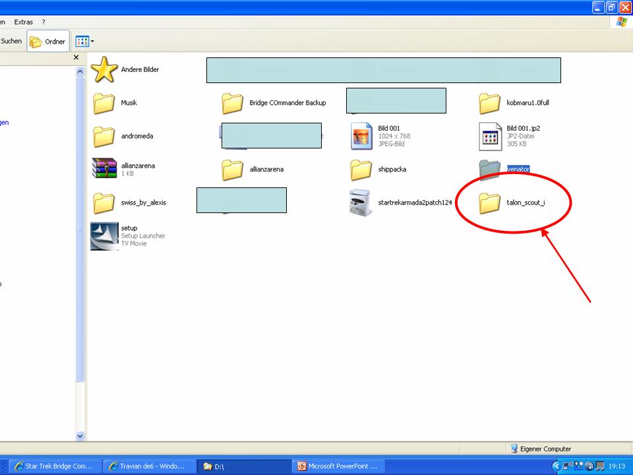Open the ? help menu
Viewport: 633px width, 475px height.
pos(43,22)
